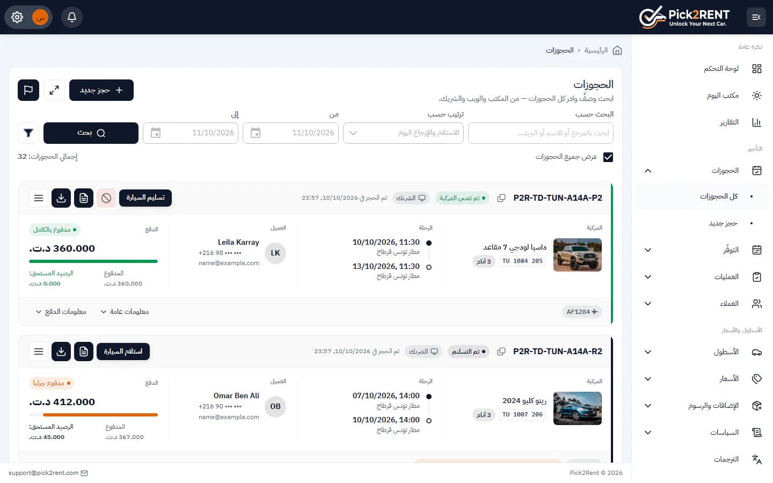Open settings gear in top bar
Image resolution: width=773 pixels, height=483 pixels.
point(17,17)
